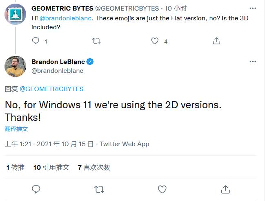This screenshot has height=201, width=265.
Task: Retweet the GEOMETRIC BYTES tweet
Action: pyautogui.click(x=96, y=41)
